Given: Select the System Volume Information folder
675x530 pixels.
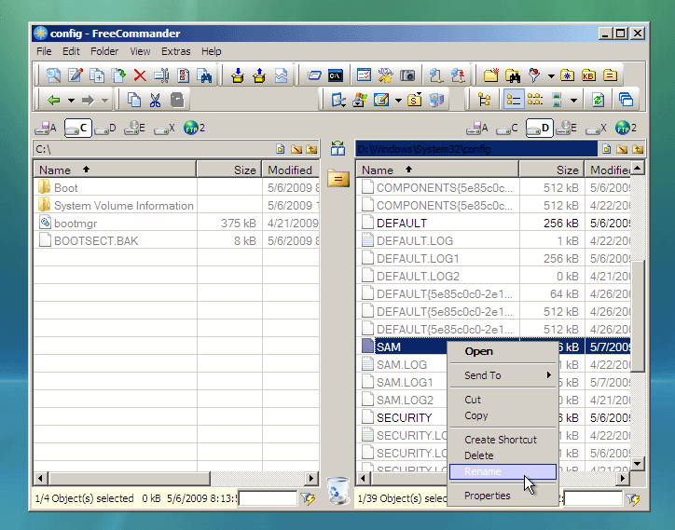Looking at the screenshot, I should click(x=116, y=206).
